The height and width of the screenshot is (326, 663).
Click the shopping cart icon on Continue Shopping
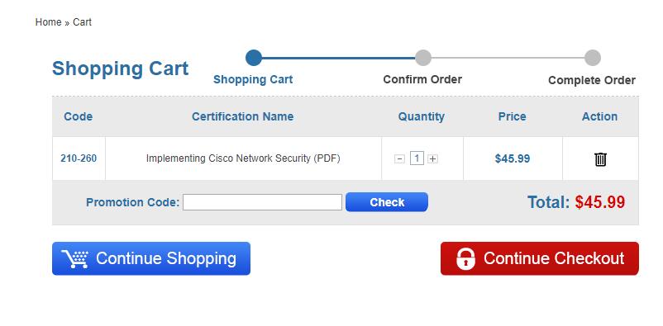click(x=75, y=259)
